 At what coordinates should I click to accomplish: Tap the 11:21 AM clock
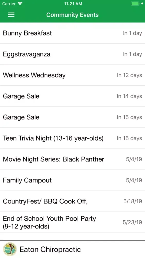pos(73,4)
